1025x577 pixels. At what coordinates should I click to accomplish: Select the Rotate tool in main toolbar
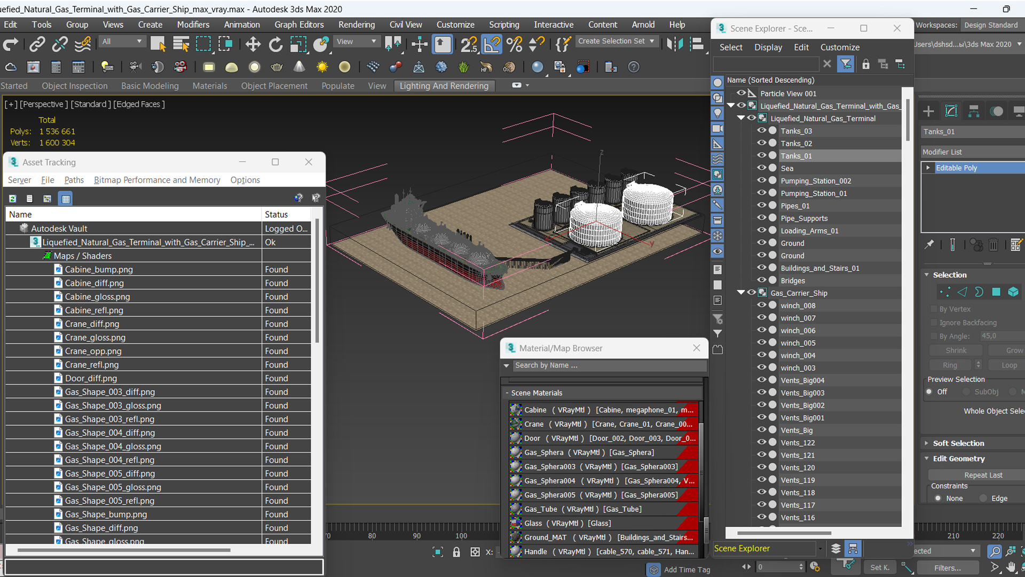275,44
